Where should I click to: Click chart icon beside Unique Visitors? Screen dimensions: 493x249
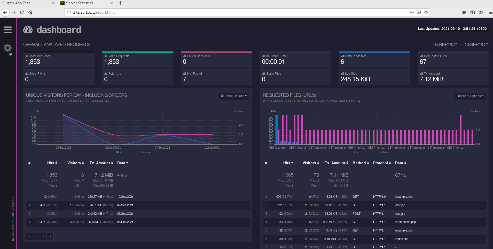pos(342,56)
